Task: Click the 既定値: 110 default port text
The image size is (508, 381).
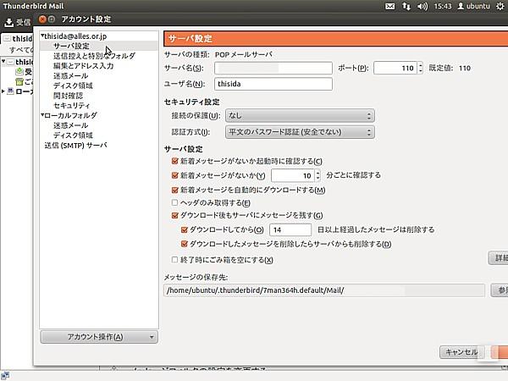Action: [450, 68]
